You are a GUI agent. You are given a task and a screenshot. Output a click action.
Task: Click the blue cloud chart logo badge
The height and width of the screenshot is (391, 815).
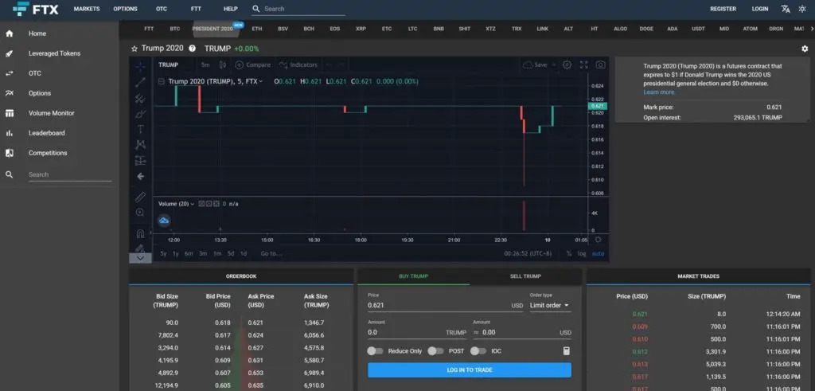pyautogui.click(x=164, y=221)
